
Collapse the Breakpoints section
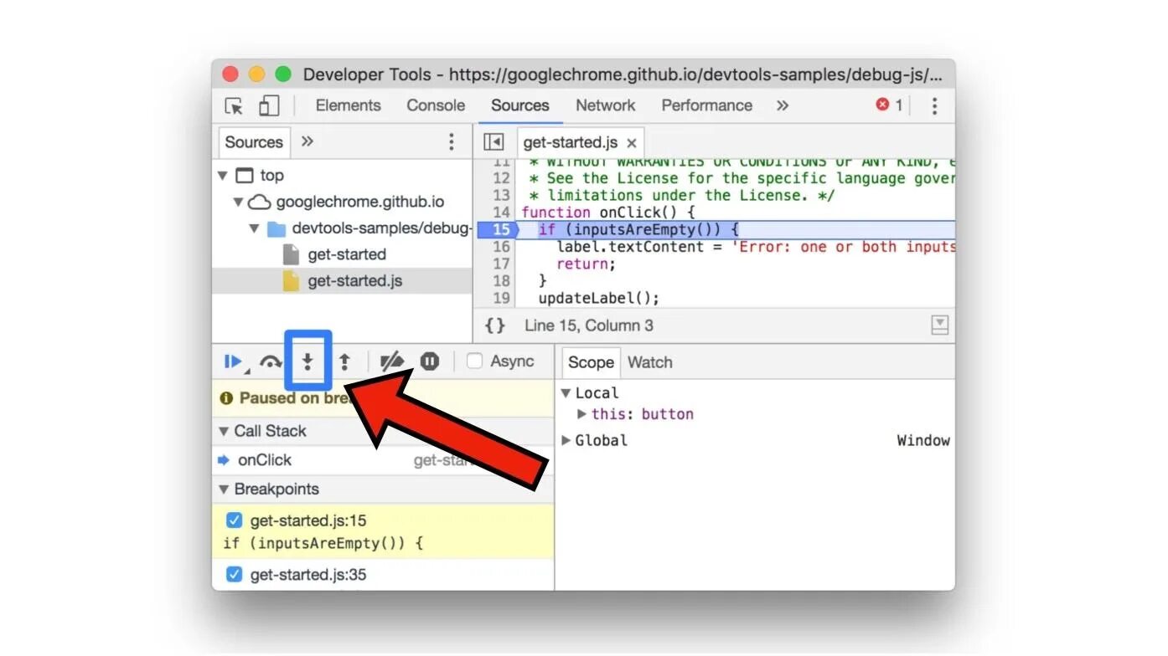(224, 489)
